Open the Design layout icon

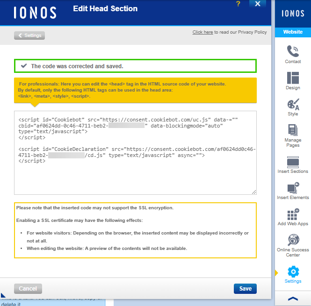293,78
